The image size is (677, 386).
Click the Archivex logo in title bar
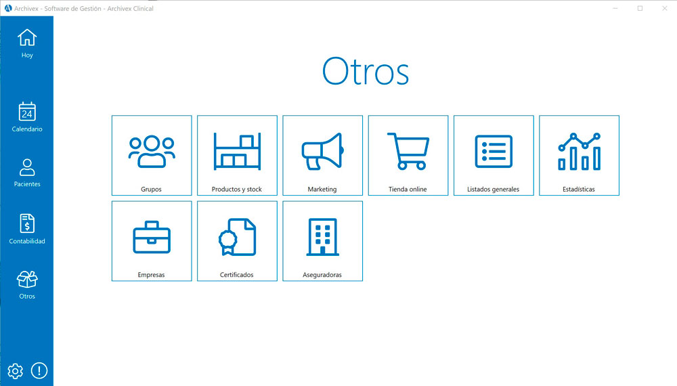(x=7, y=8)
